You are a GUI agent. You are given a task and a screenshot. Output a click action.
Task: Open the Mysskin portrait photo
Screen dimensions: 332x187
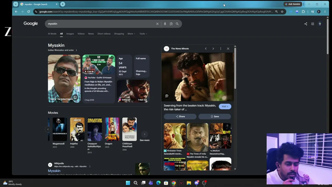point(64,78)
